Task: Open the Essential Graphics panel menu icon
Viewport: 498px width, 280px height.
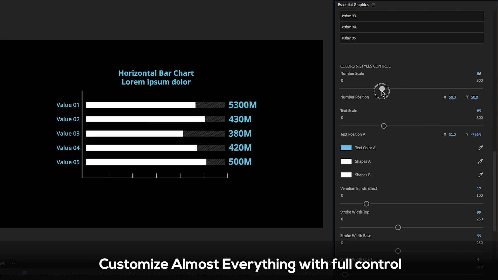Action: click(373, 5)
